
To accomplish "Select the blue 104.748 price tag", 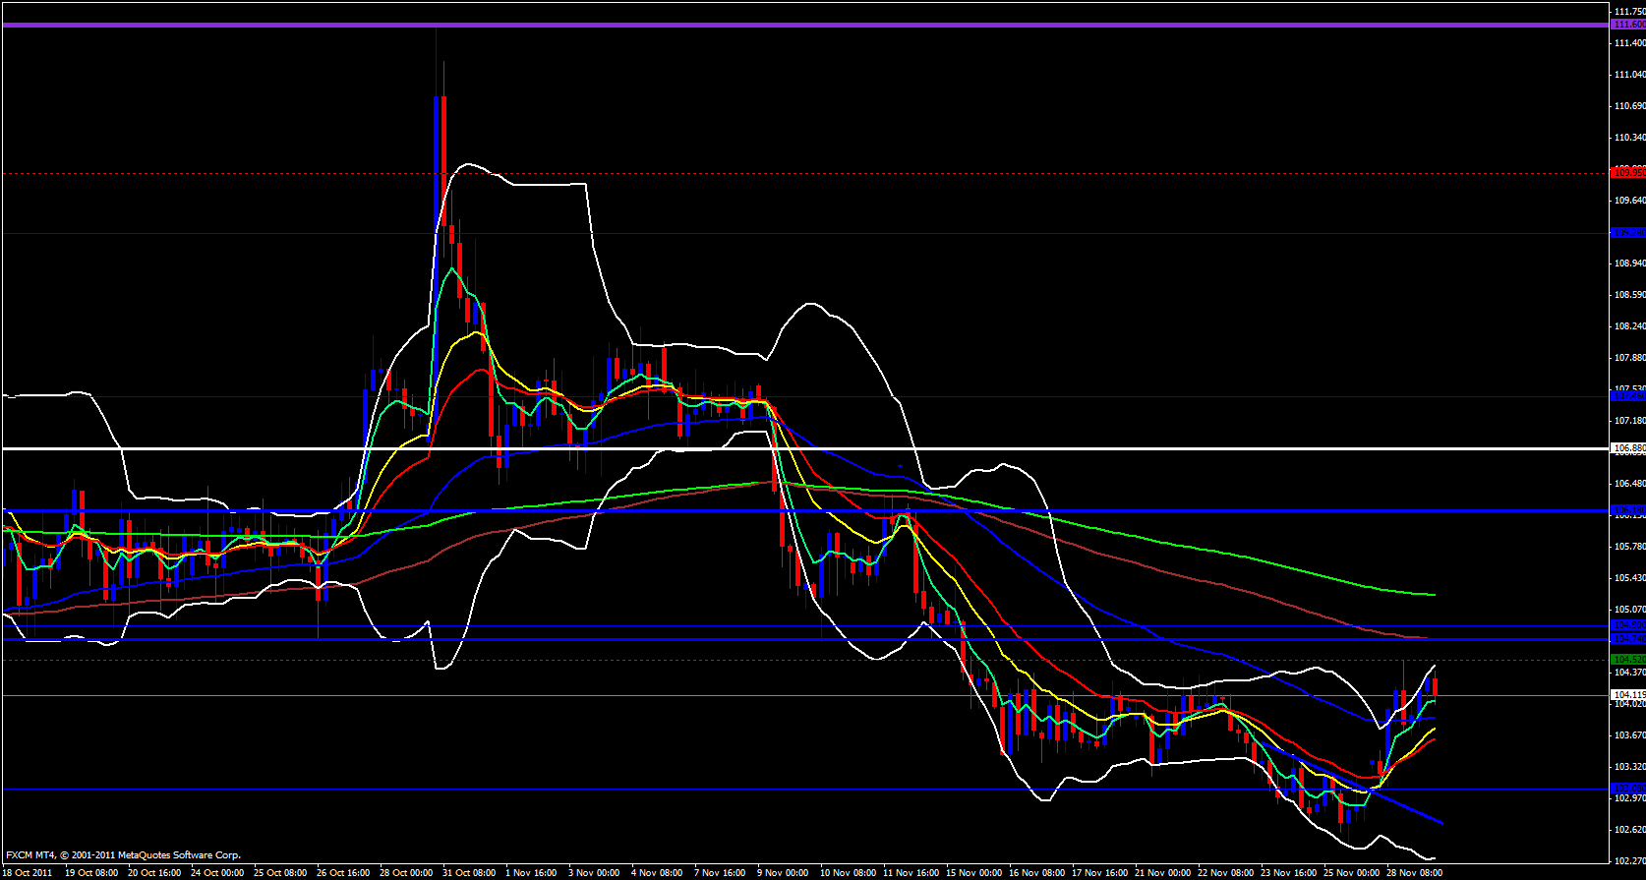I will (x=1628, y=639).
